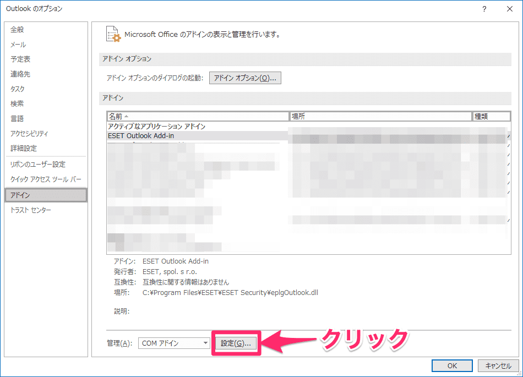Open Accessibility (アクセシビリティ) settings
The width and height of the screenshot is (523, 377).
(x=29, y=134)
